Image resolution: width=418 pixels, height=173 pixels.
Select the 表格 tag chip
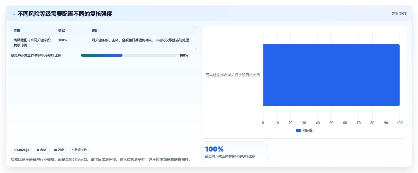41,150
